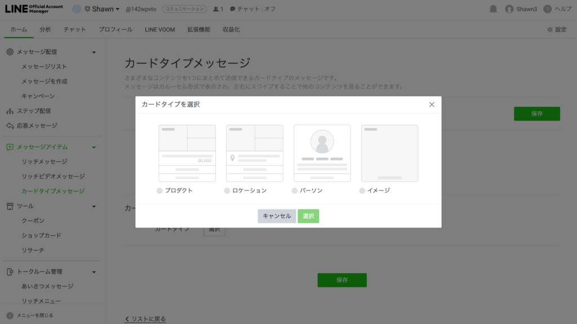
Task: Collapse the トークルーム管理 section
Action: 94,272
